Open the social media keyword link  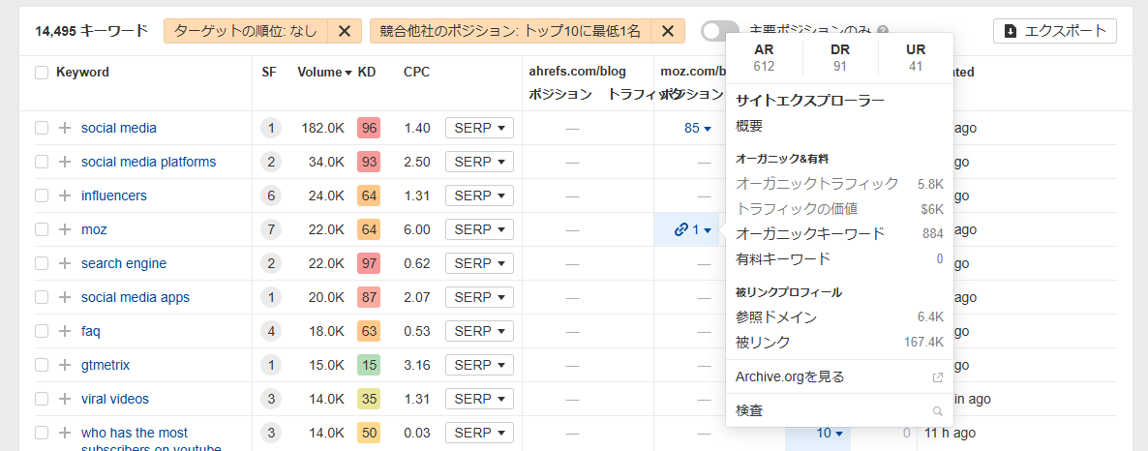(119, 128)
